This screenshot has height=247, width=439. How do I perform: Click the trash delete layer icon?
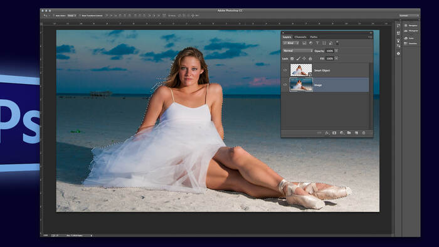point(364,133)
